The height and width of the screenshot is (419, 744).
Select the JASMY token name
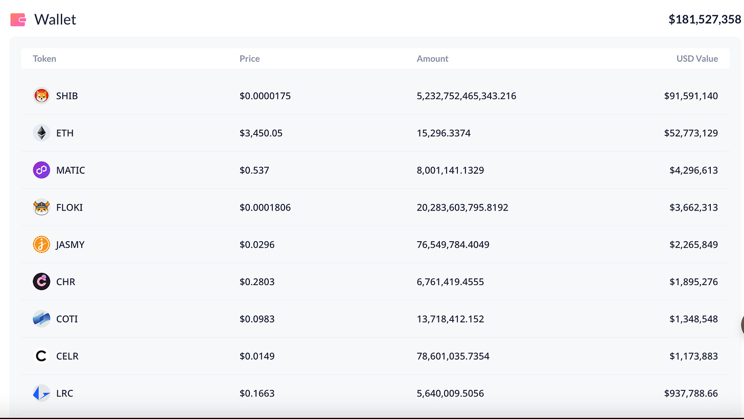point(71,244)
